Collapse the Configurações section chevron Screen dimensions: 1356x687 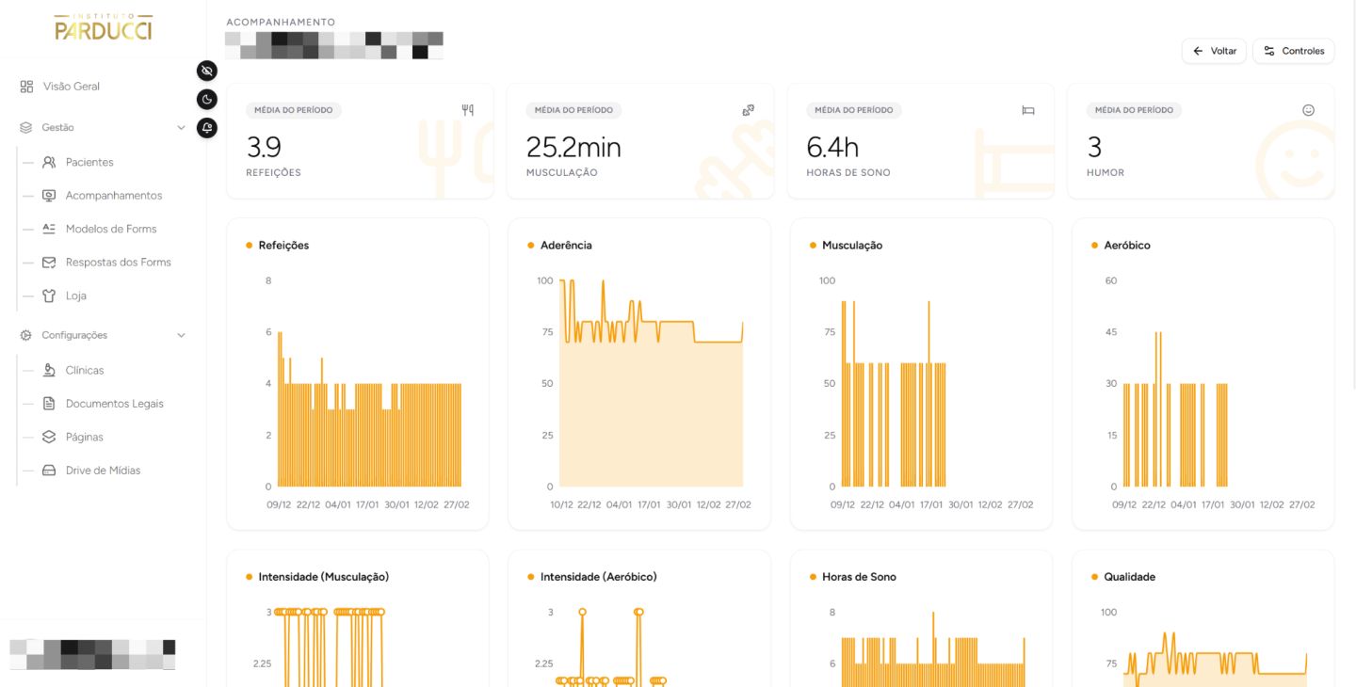[x=181, y=335]
